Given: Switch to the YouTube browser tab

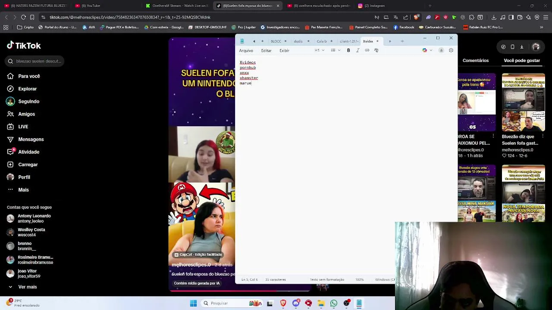Looking at the screenshot, I should click(91, 6).
